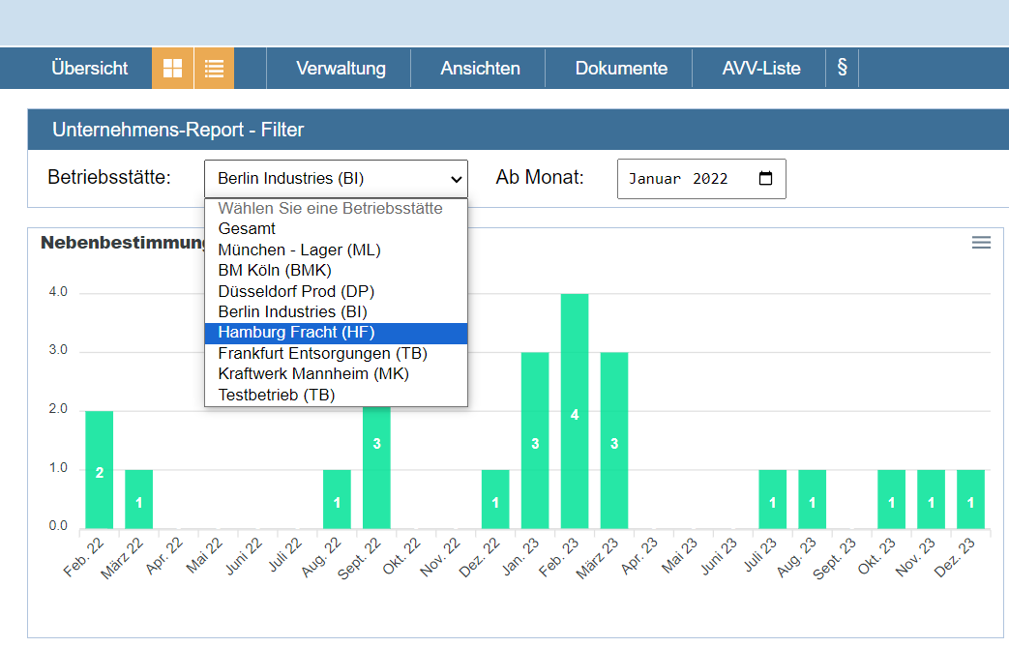
Task: Navigate to AVV-Liste
Action: pos(761,69)
